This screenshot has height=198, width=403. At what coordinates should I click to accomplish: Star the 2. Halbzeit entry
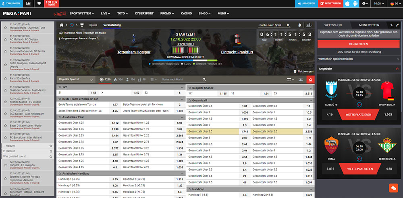pyautogui.click(x=51, y=151)
